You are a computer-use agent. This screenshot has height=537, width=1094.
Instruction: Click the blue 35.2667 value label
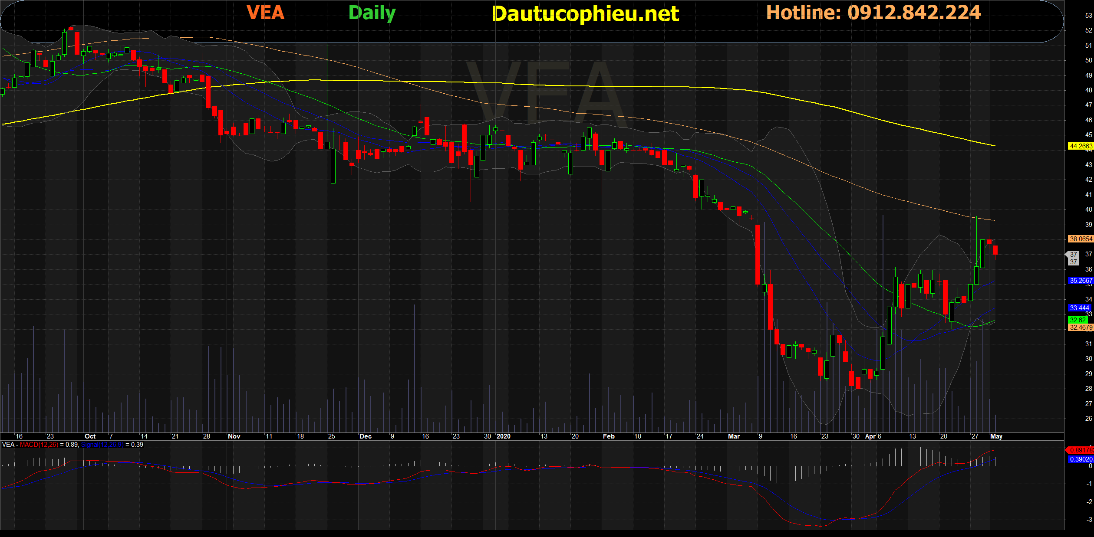pyautogui.click(x=1081, y=281)
